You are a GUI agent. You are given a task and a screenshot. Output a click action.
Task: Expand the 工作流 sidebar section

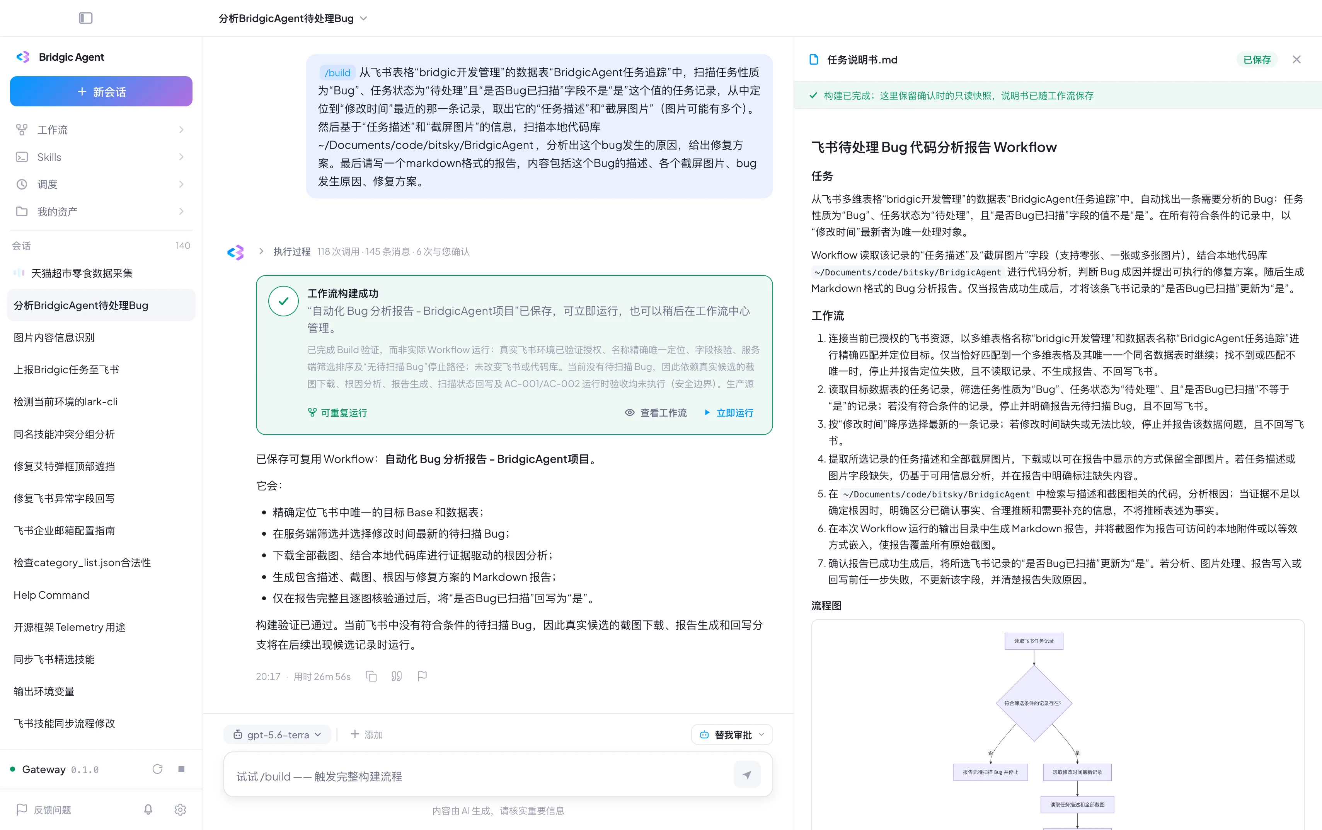tap(181, 130)
